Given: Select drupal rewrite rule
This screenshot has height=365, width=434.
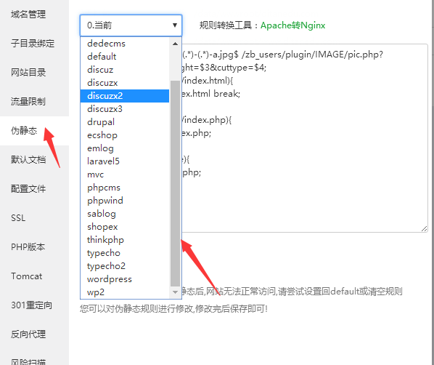Looking at the screenshot, I should click(125, 122).
